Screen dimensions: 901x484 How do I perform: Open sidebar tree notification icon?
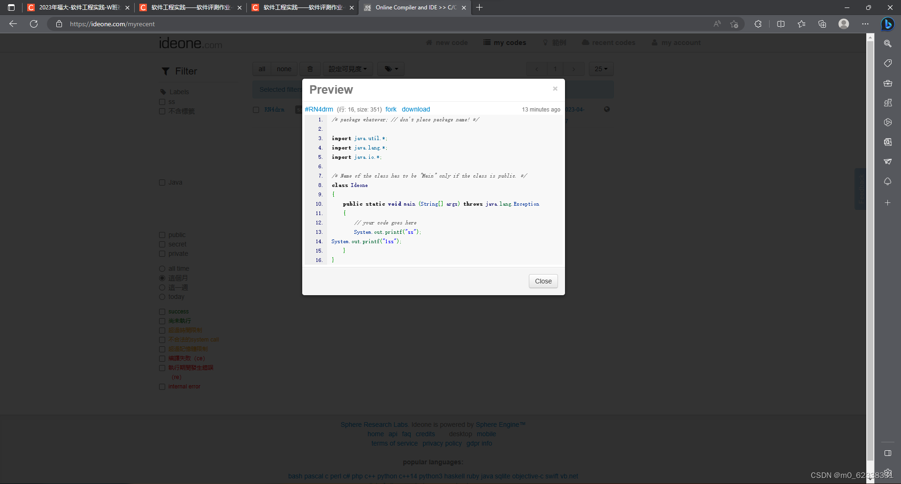pos(887,181)
